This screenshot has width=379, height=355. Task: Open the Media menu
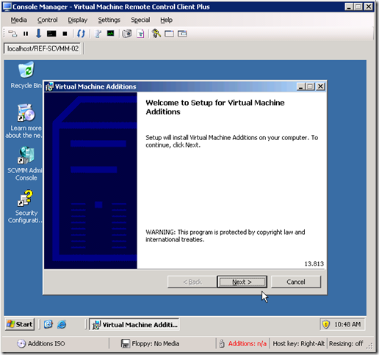pyautogui.click(x=19, y=20)
